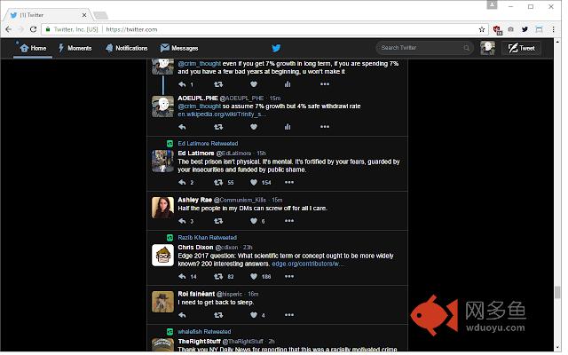This screenshot has width=568, height=355.
Task: Click the Twitter bird logo in the navigation bar
Action: 276,48
